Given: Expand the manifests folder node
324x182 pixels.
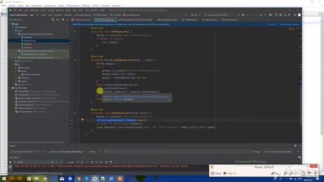Looking at the screenshot, I should tap(13, 27).
